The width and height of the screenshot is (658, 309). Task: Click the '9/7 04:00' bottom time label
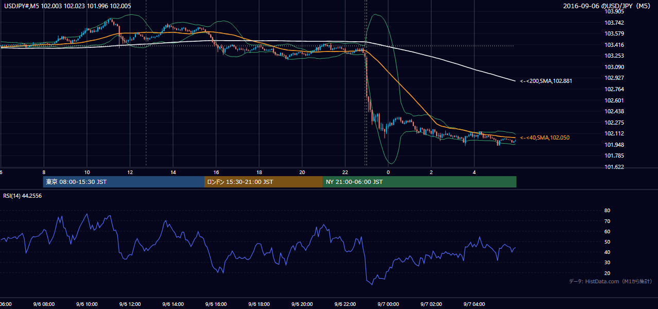tap(474, 304)
